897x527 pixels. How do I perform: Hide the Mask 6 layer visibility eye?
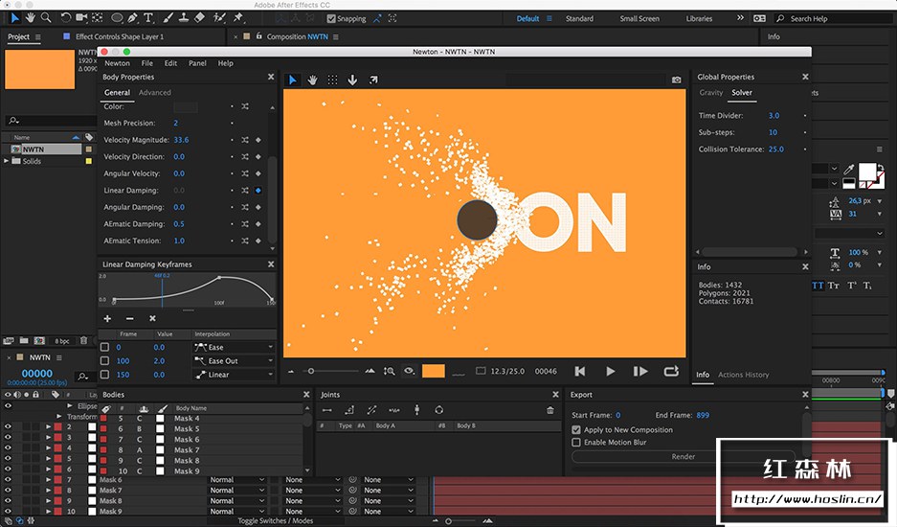pyautogui.click(x=8, y=479)
